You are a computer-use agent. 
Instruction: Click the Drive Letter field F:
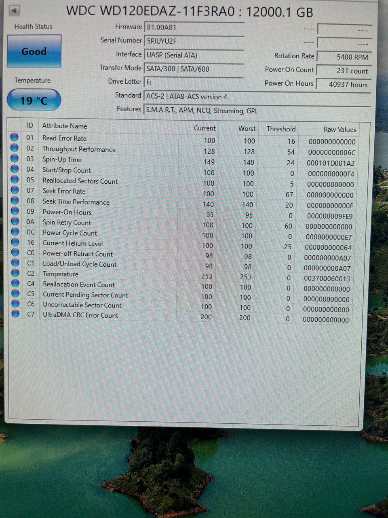tap(194, 82)
